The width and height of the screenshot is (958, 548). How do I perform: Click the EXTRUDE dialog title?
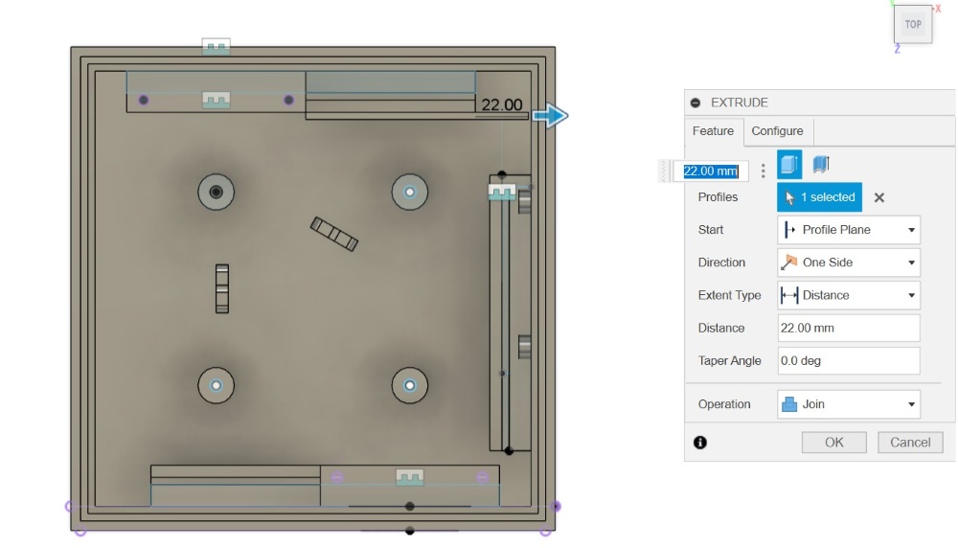click(x=740, y=103)
